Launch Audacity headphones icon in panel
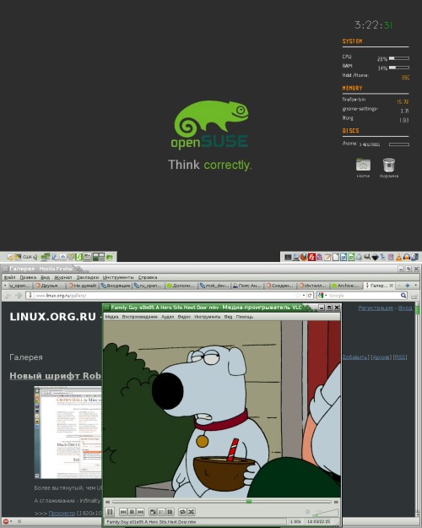Screen dimensions: 422x528 (407, 258)
